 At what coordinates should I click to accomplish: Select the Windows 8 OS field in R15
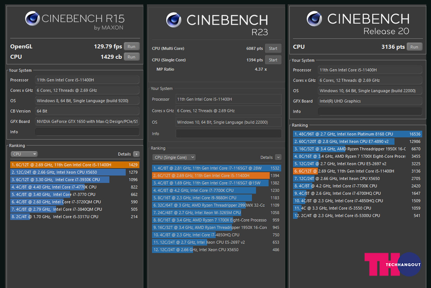pos(87,101)
